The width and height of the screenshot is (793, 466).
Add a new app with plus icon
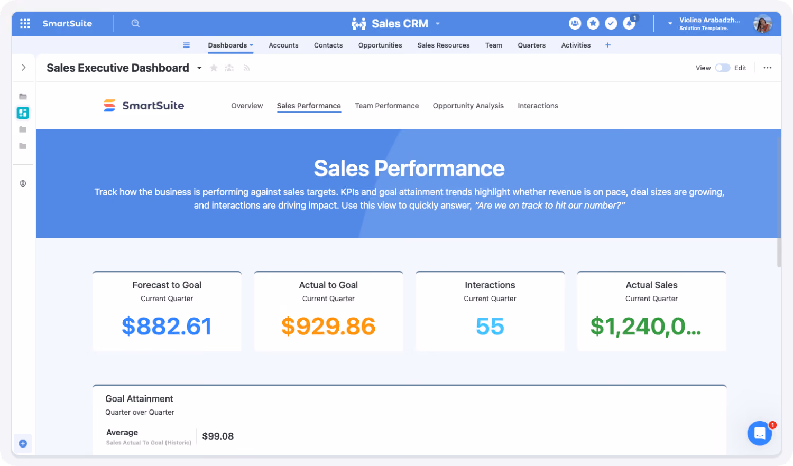coord(608,45)
